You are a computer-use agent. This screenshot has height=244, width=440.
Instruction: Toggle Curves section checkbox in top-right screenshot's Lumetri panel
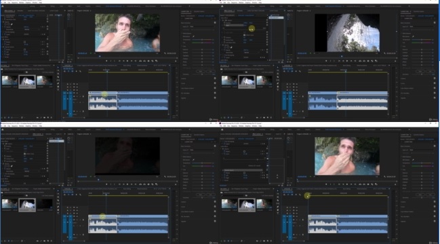(435, 83)
